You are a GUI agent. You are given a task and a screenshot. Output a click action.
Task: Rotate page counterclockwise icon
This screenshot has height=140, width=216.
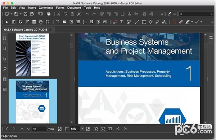click(118, 129)
